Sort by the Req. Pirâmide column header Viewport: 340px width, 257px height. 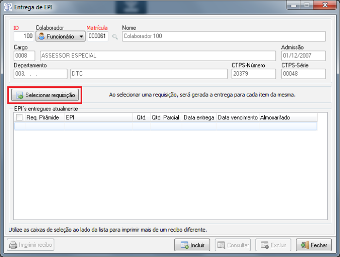[x=45, y=117]
